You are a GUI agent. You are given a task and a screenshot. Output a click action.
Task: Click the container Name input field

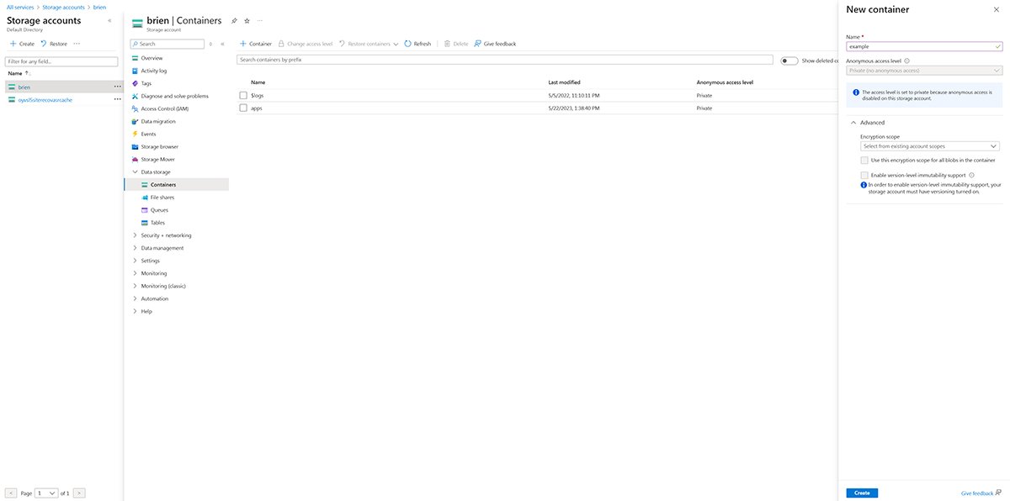point(921,46)
